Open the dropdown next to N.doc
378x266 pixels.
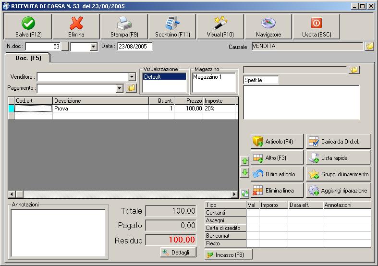coord(93,47)
